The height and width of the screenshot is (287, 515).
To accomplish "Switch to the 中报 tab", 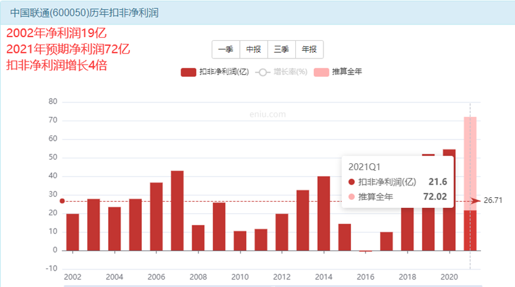I will (x=254, y=50).
